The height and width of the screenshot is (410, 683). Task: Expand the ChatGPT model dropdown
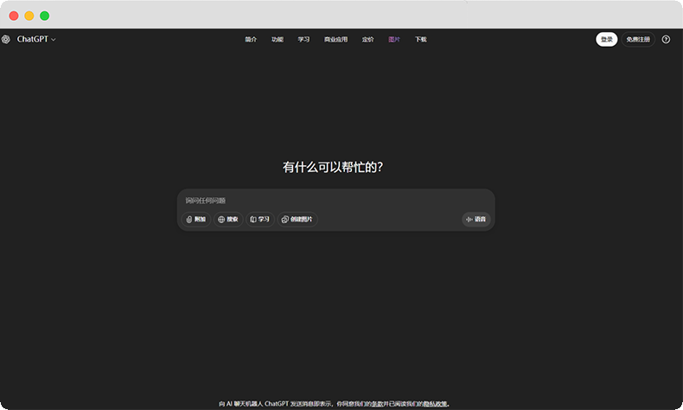click(36, 39)
